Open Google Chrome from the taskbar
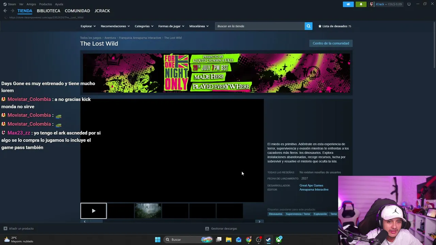 click(249, 240)
